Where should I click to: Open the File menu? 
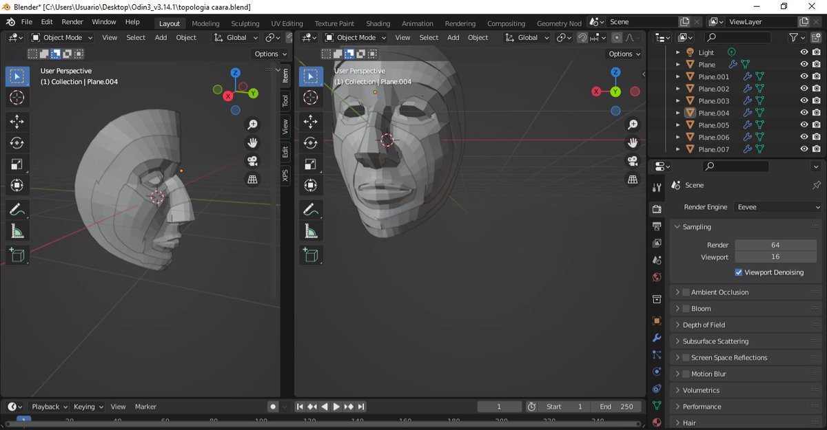[x=27, y=22]
